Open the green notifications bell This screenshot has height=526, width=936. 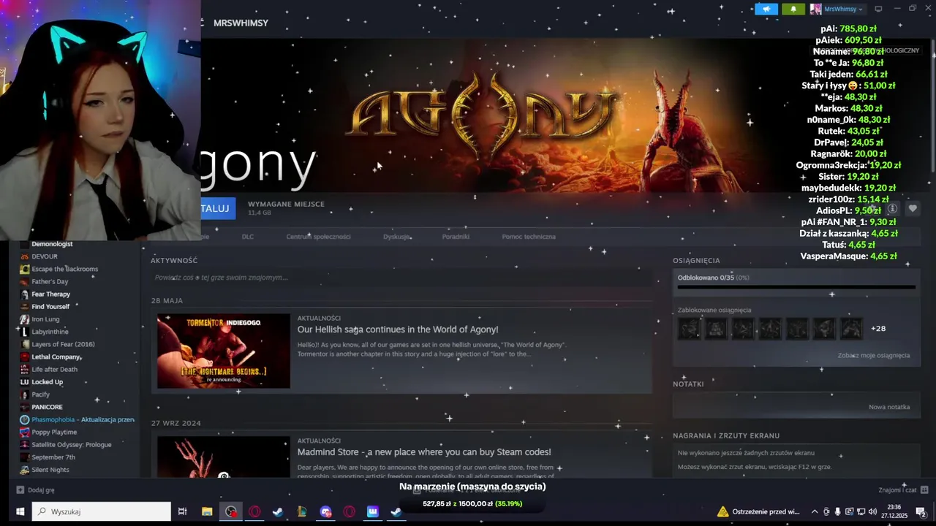793,9
